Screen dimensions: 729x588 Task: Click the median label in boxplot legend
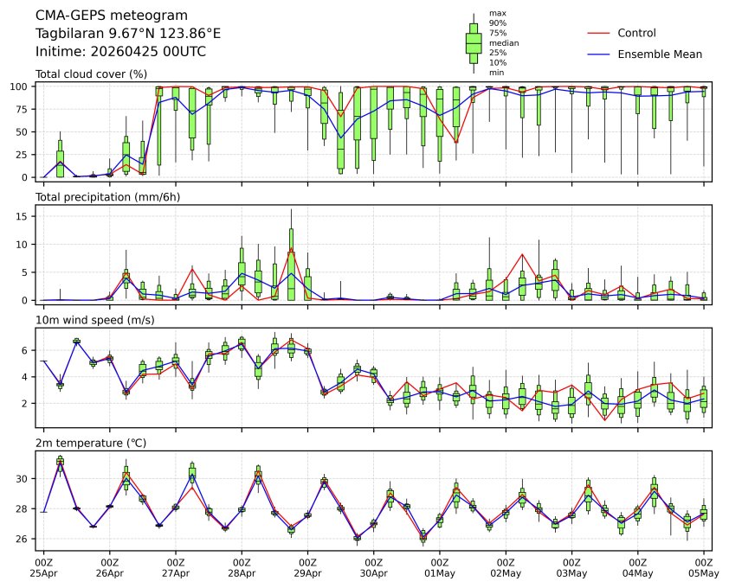pyautogui.click(x=498, y=42)
